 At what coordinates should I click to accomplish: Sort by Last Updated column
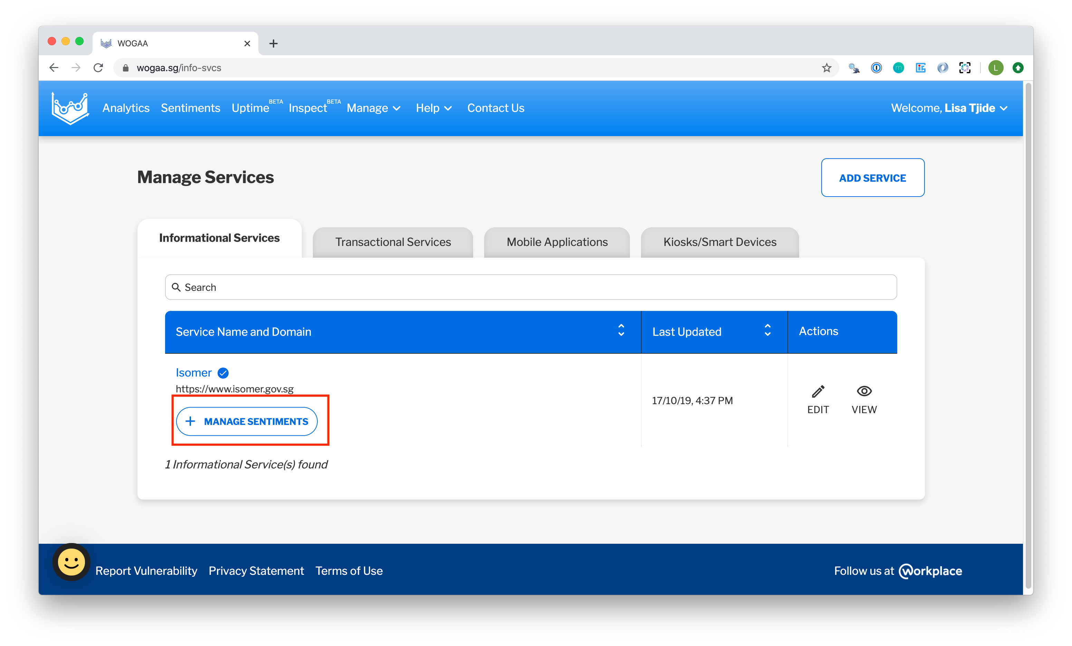tap(767, 330)
